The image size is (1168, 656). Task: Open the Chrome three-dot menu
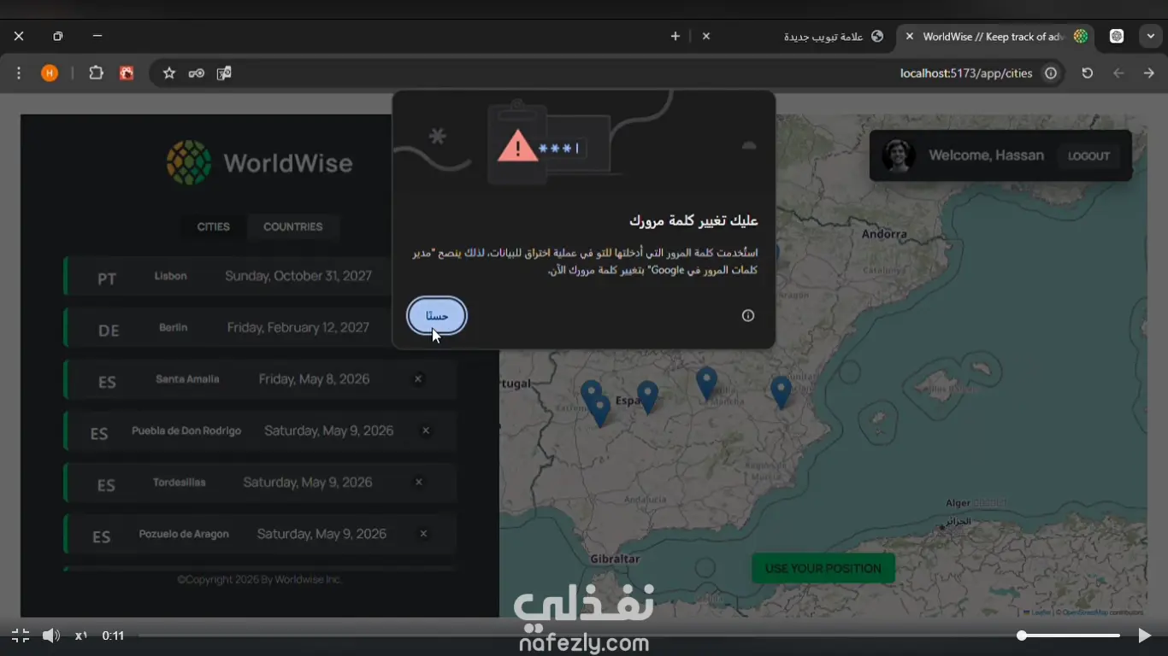pyautogui.click(x=19, y=73)
